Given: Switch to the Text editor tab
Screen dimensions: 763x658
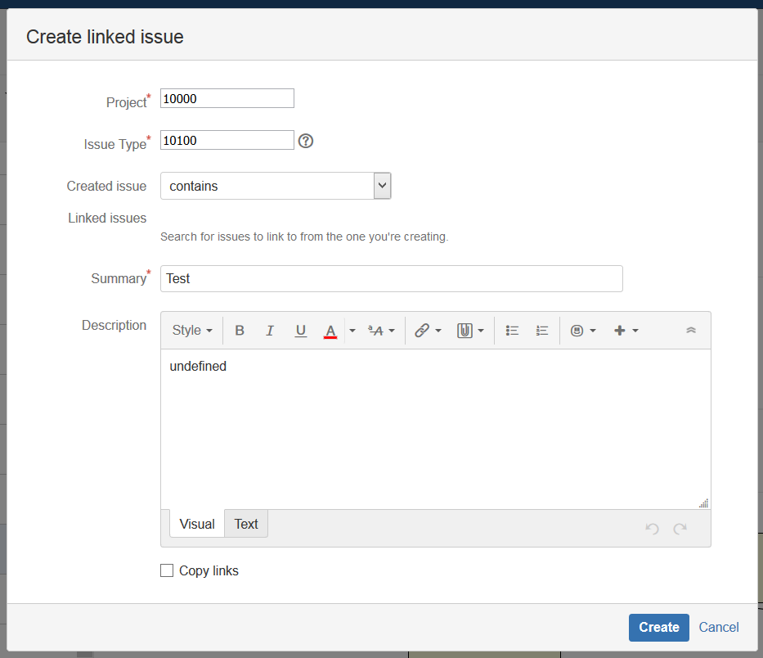Looking at the screenshot, I should [246, 524].
